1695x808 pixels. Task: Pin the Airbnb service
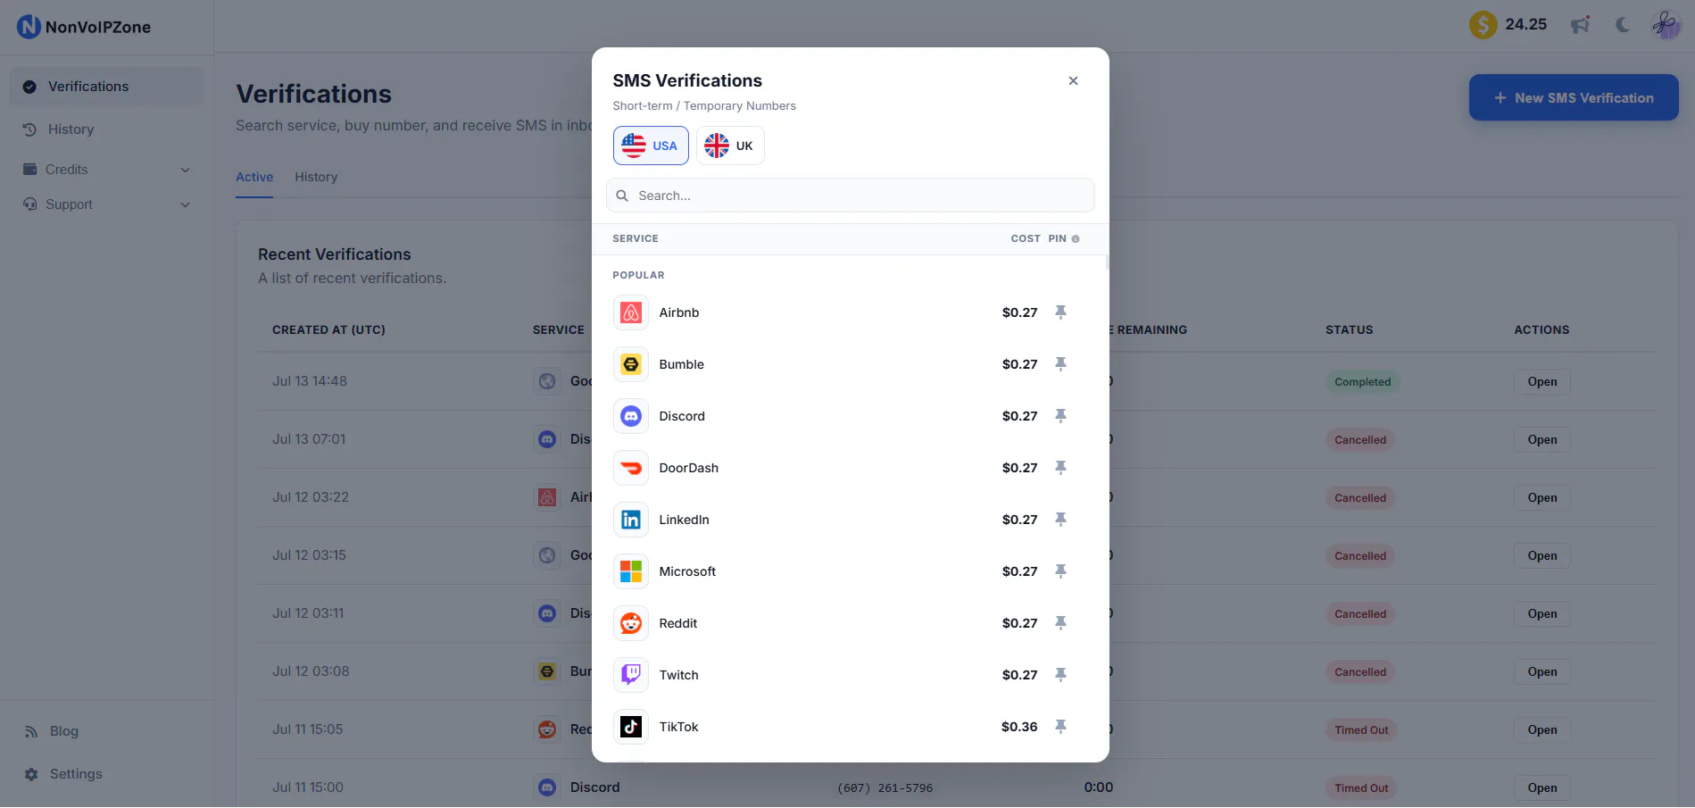[x=1060, y=312]
